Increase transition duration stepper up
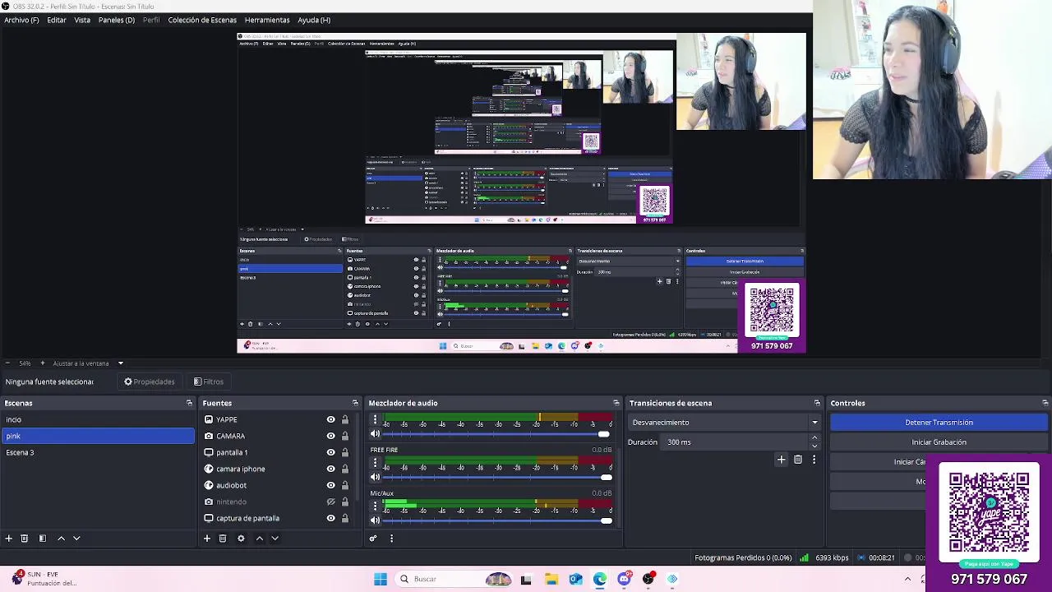The height and width of the screenshot is (592, 1052). pyautogui.click(x=814, y=438)
